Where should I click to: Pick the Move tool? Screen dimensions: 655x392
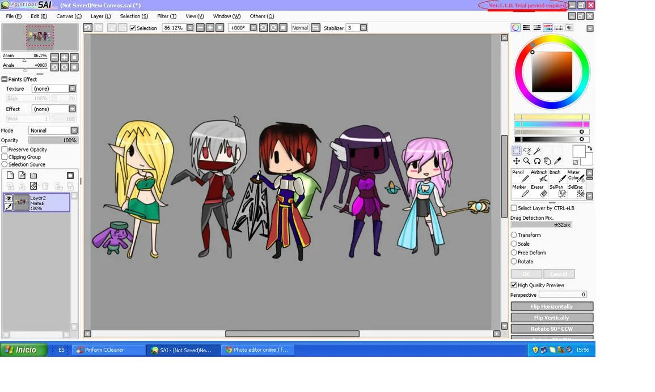point(517,161)
